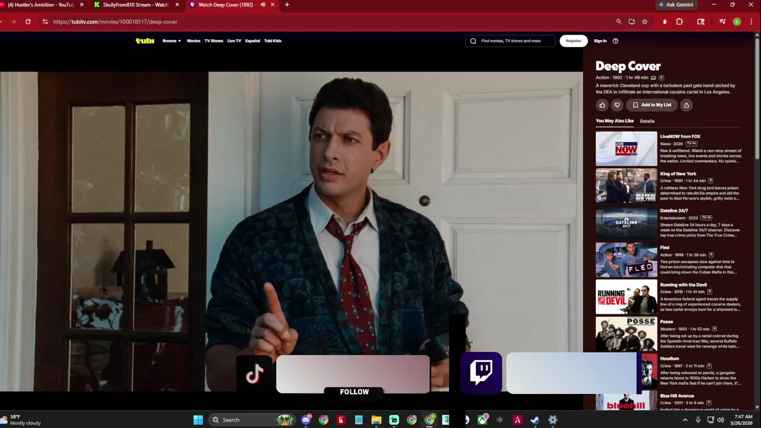Open Chrome extensions puzzle icon
This screenshot has width=761, height=428.
(680, 21)
